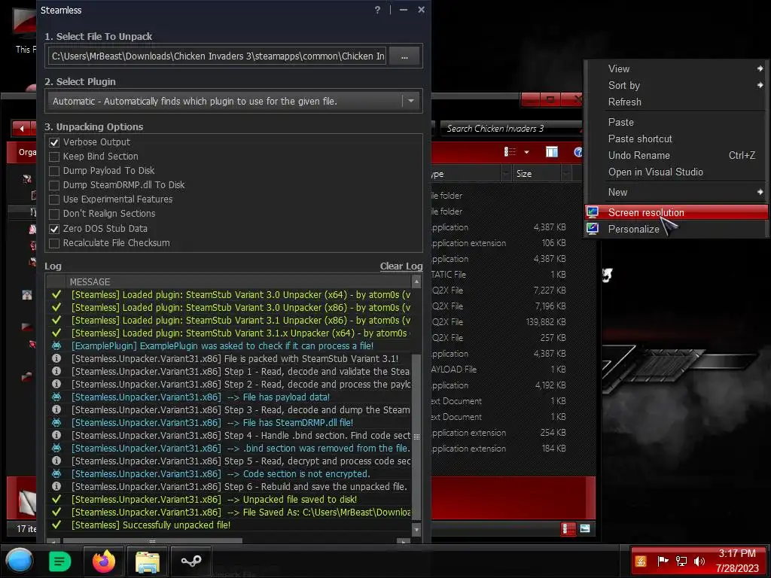This screenshot has width=771, height=578.
Task: Open Size column header dropdown arrow
Action: point(566,174)
